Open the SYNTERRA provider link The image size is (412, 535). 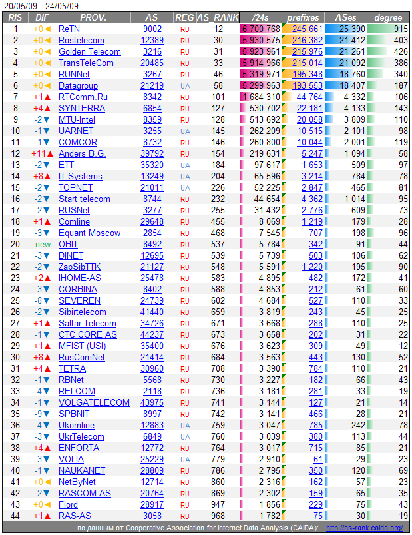[x=82, y=108]
